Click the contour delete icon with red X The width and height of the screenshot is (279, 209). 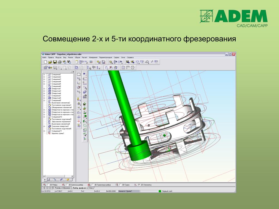point(79,87)
